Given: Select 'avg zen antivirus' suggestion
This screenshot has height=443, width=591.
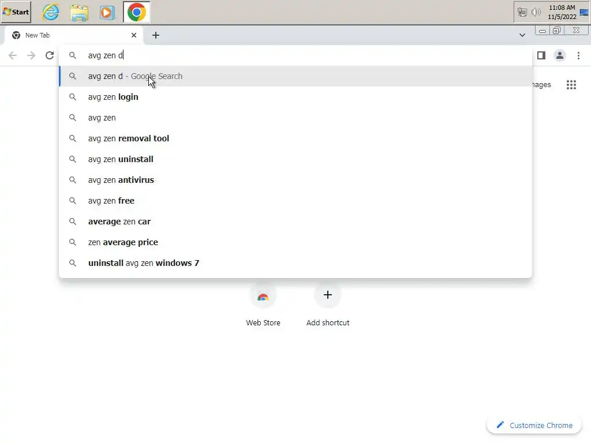Looking at the screenshot, I should (x=295, y=180).
